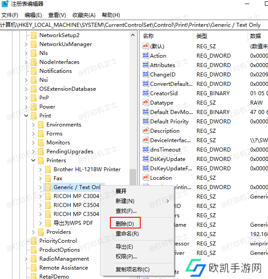The height and width of the screenshot is (279, 268).
Task: Open the 收藏夹(A) menu
Action: coord(84,15)
